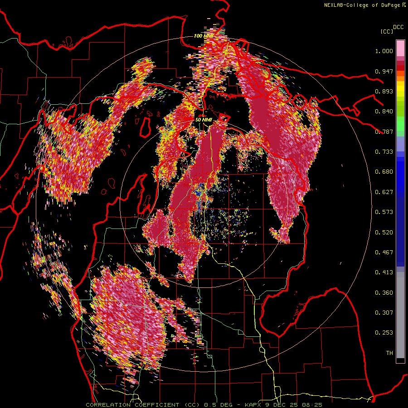
Task: Click the KAPX radar site identifier
Action: [253, 405]
